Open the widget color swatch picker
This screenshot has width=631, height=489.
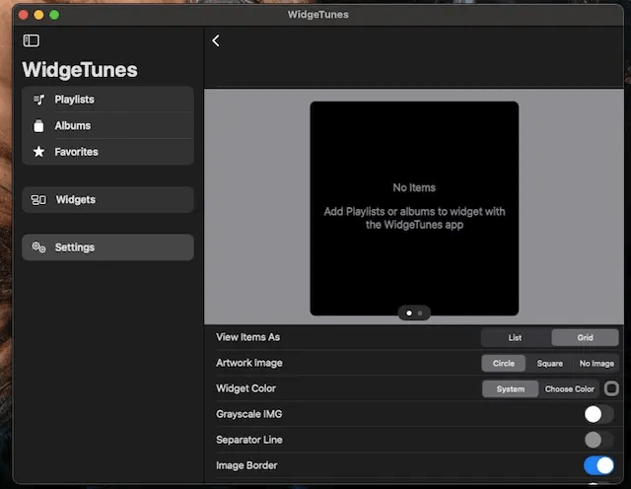[x=611, y=388]
